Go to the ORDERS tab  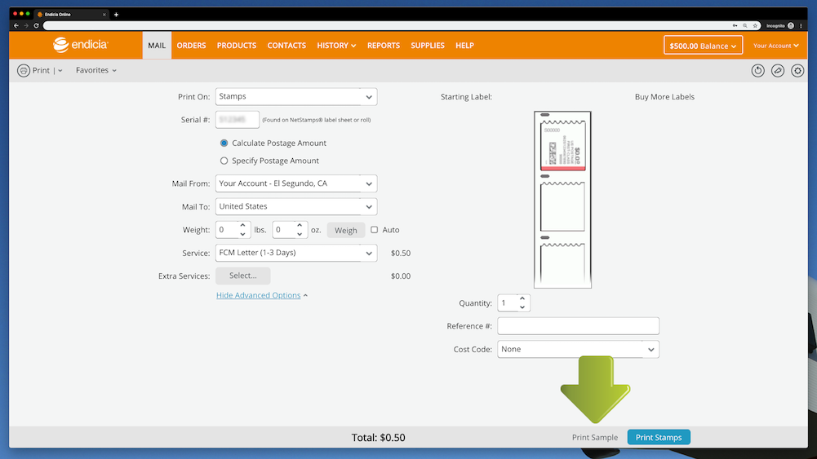click(191, 46)
